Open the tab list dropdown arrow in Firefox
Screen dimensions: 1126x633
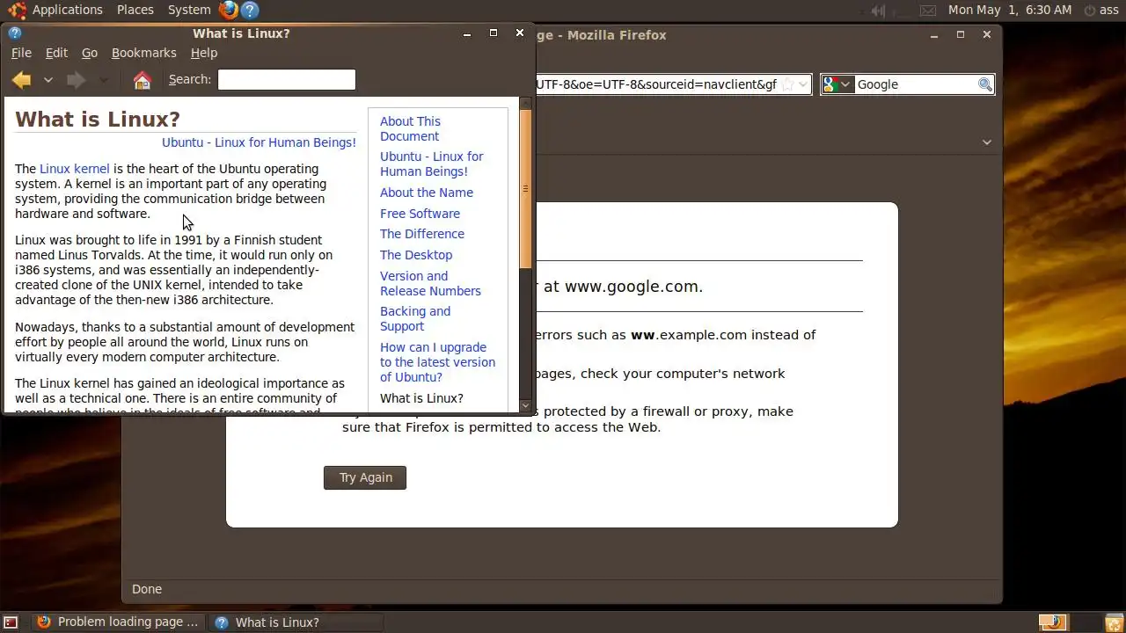(987, 142)
